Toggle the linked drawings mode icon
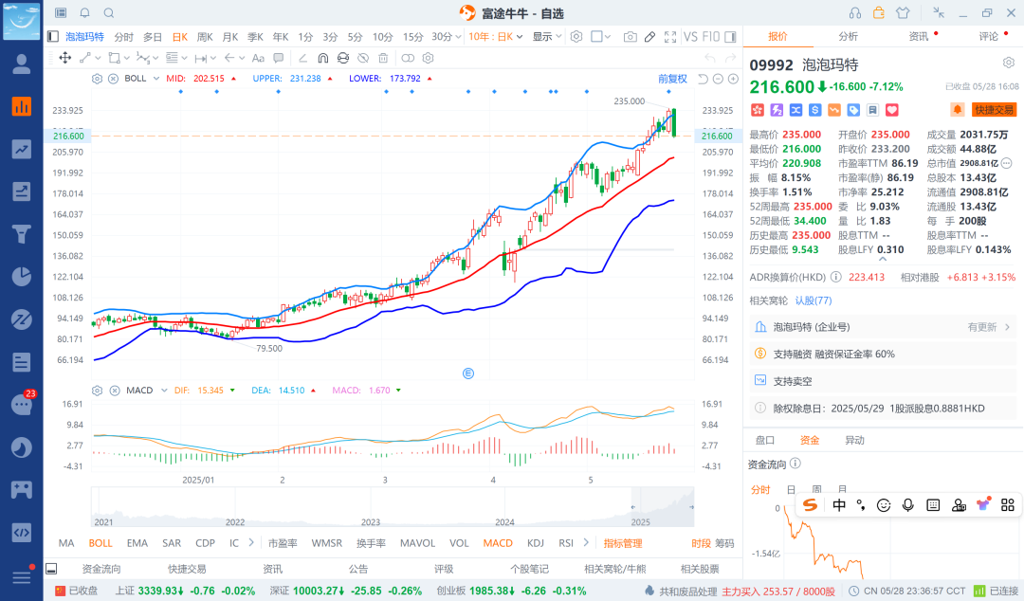Screen dimensions: 1024x601 [408, 58]
